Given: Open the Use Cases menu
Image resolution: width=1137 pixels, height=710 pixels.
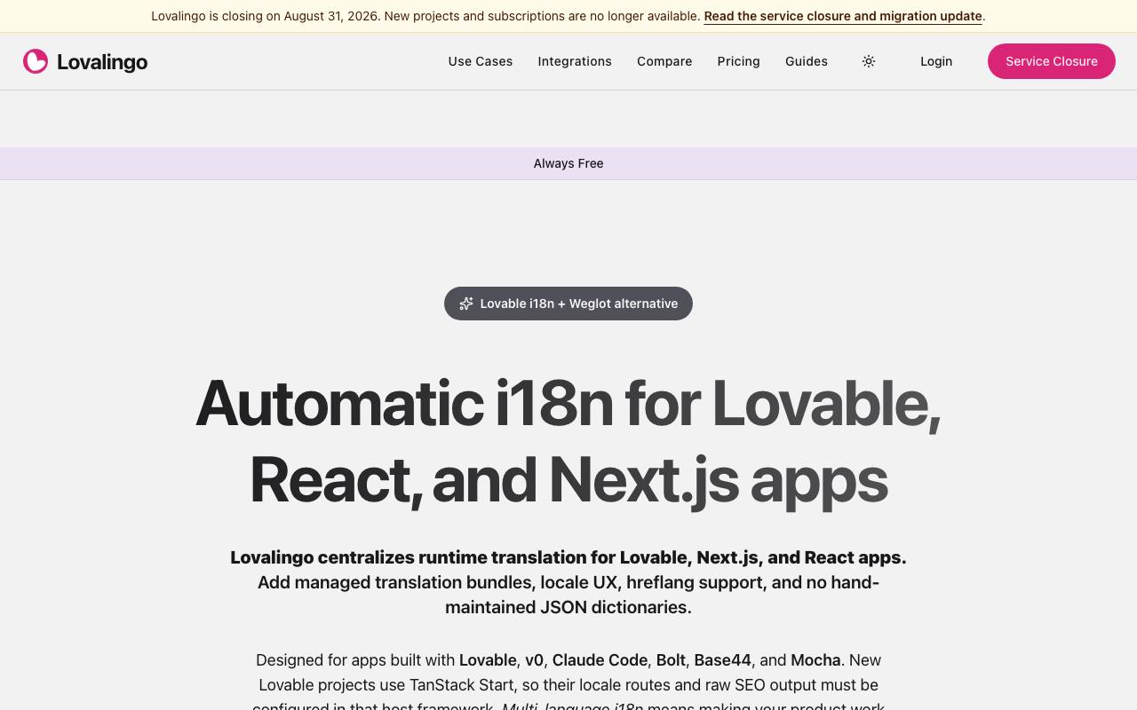Looking at the screenshot, I should (481, 61).
